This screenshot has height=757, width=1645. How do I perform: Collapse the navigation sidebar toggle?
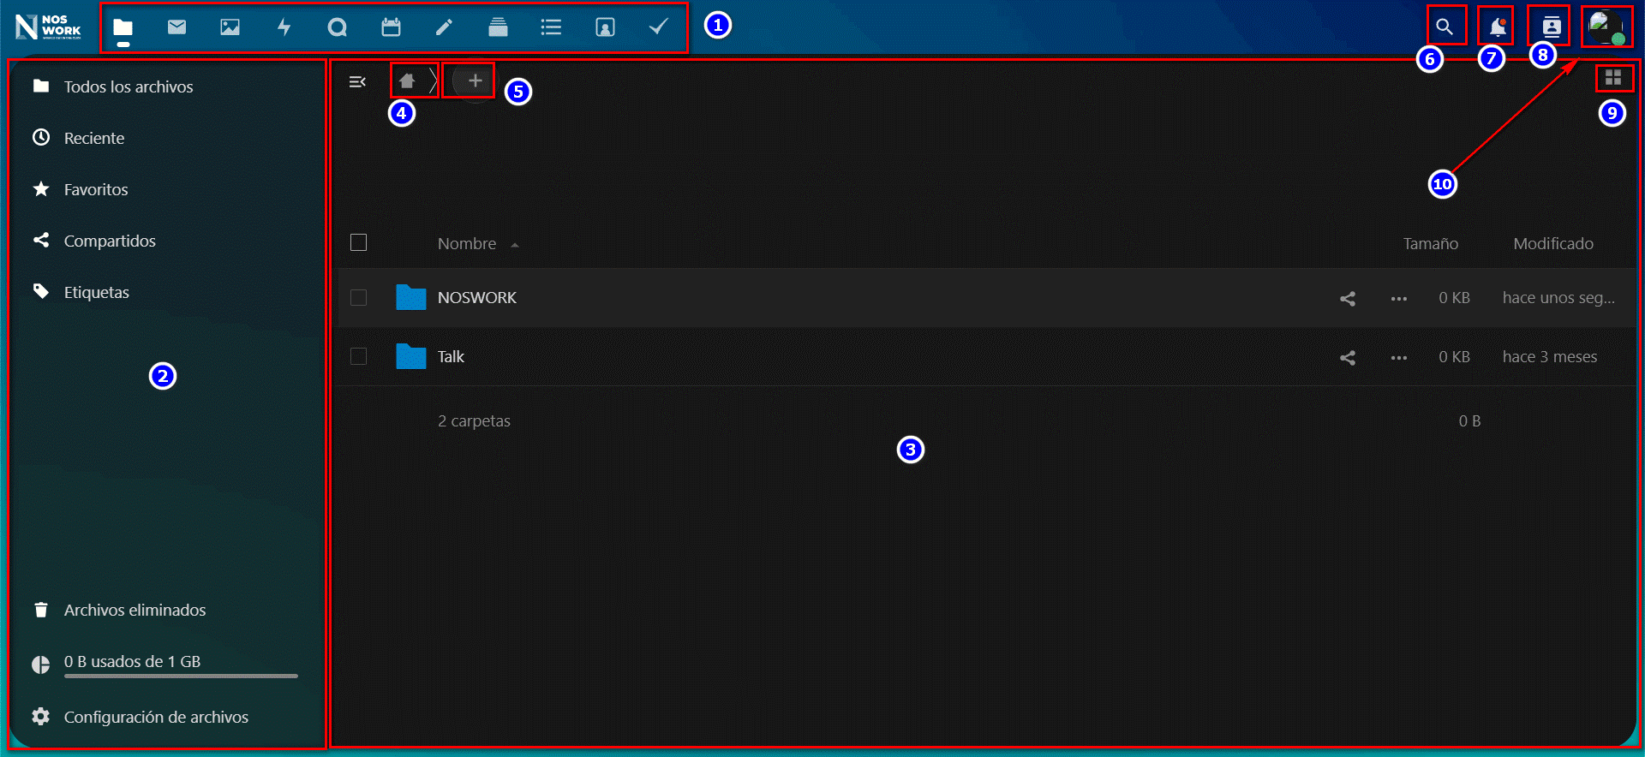[358, 81]
